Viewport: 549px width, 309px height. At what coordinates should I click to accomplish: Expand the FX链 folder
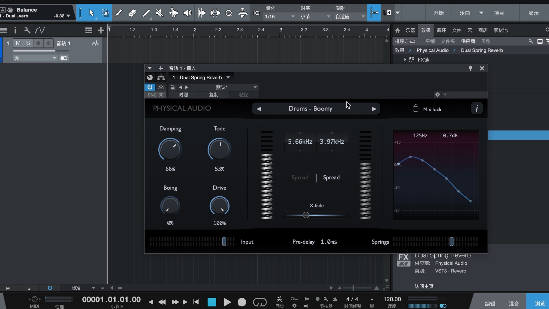click(405, 60)
